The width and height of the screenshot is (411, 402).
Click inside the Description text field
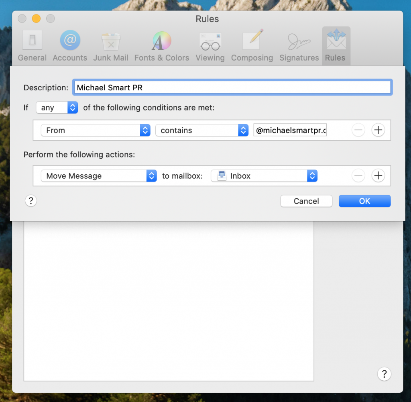pos(232,88)
